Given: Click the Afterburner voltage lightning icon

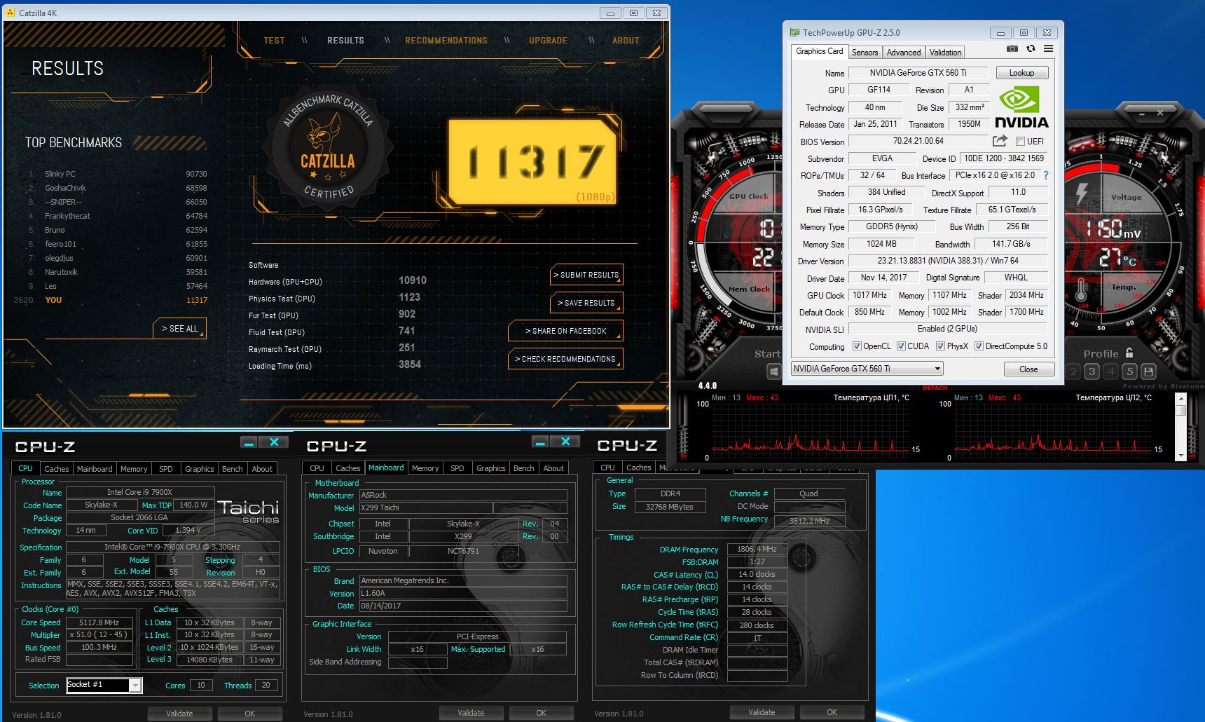Looking at the screenshot, I should (x=1082, y=195).
